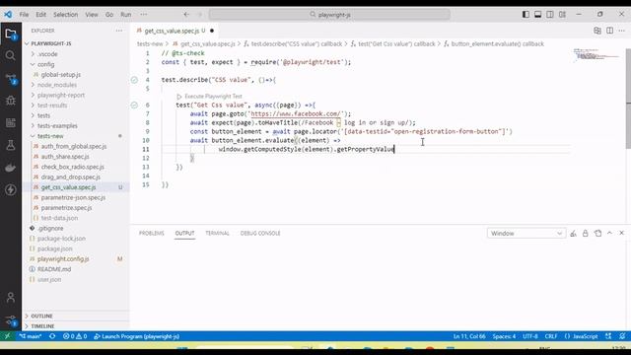Toggle the secondary side bar layout icon

tap(550, 15)
